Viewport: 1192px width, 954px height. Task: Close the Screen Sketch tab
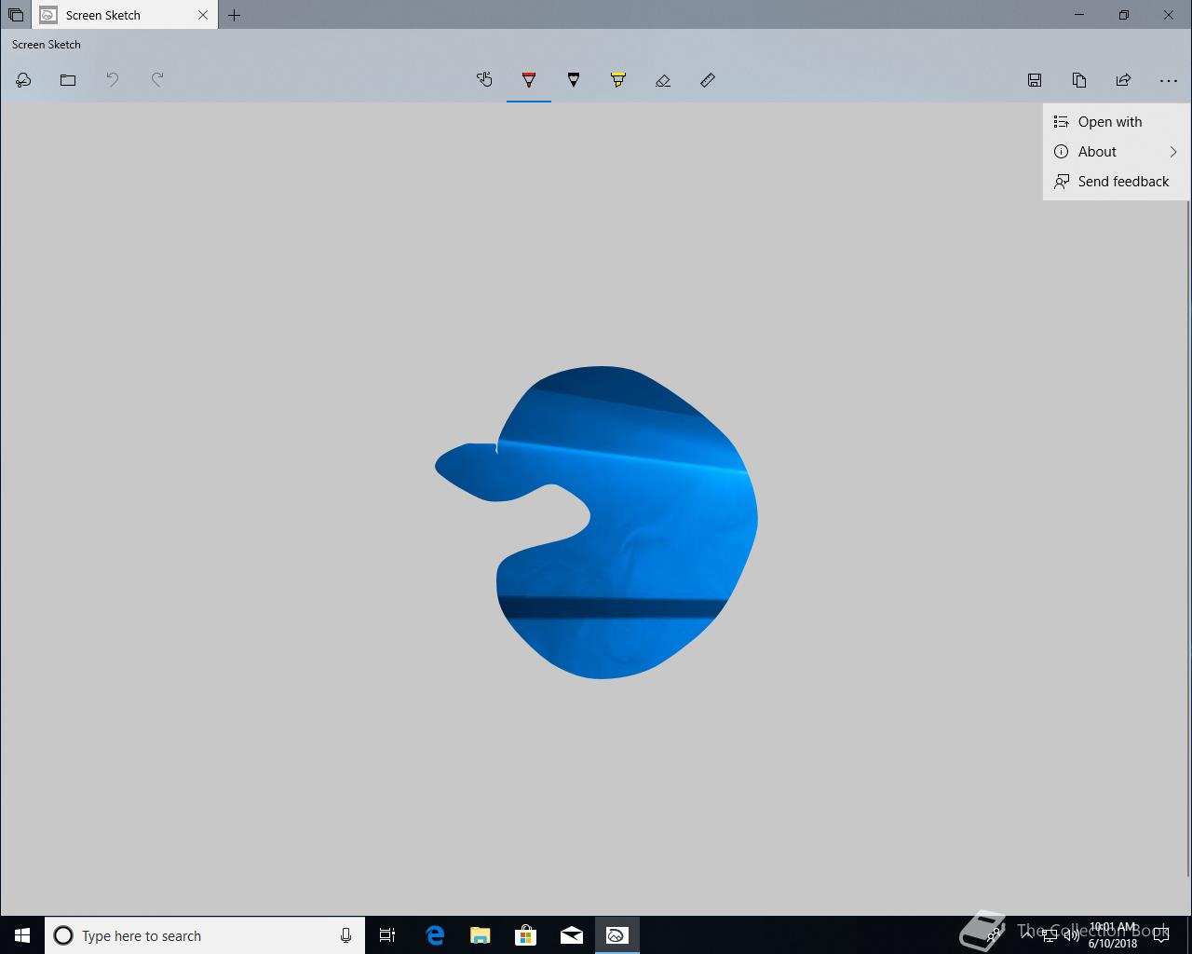203,15
